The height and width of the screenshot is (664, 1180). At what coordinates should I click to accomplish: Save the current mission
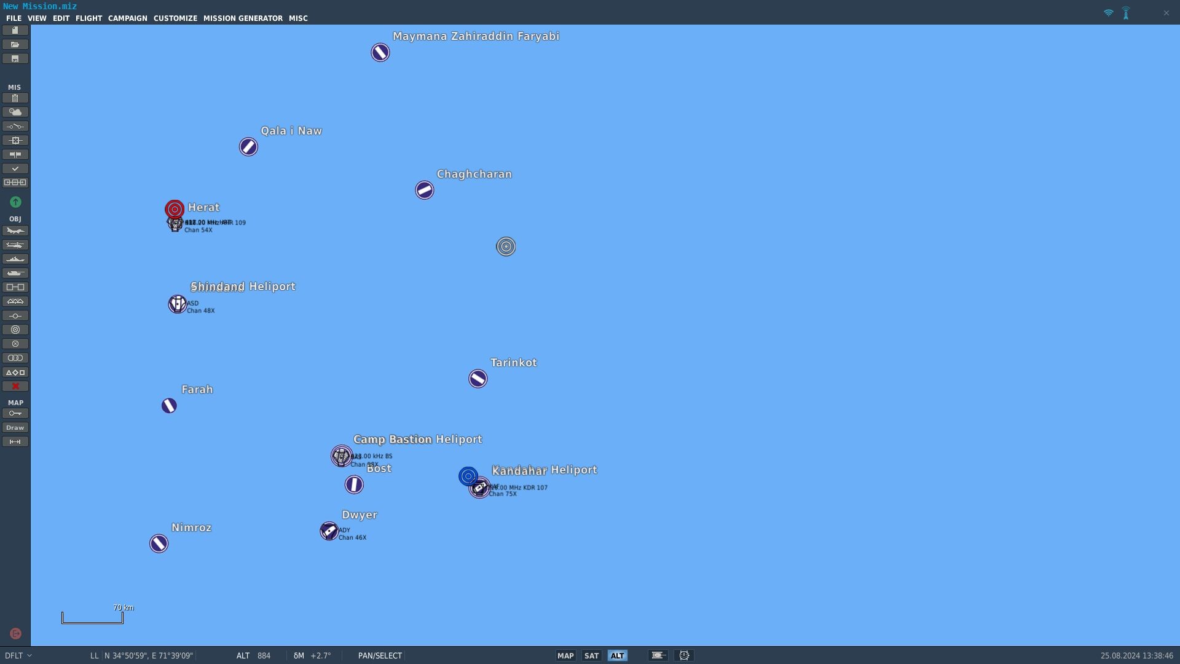pyautogui.click(x=15, y=58)
